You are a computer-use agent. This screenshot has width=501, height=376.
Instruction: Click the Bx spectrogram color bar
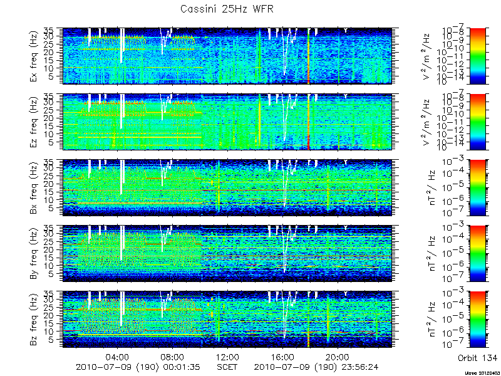[x=477, y=187]
